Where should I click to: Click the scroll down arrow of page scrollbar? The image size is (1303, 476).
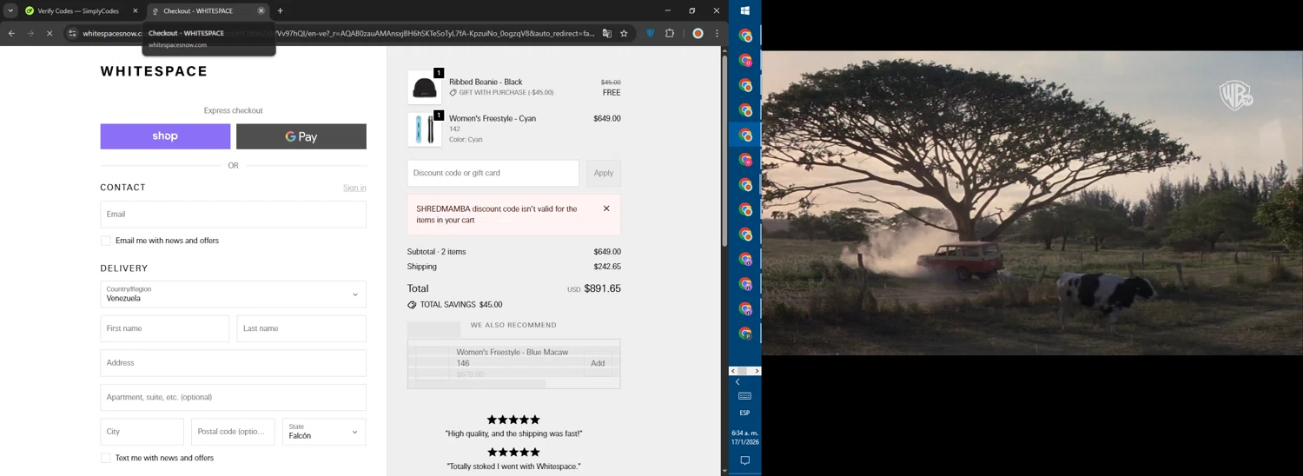(x=724, y=471)
